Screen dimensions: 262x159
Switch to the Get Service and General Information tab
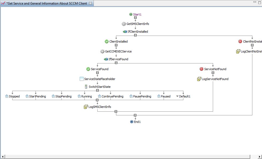47,3
